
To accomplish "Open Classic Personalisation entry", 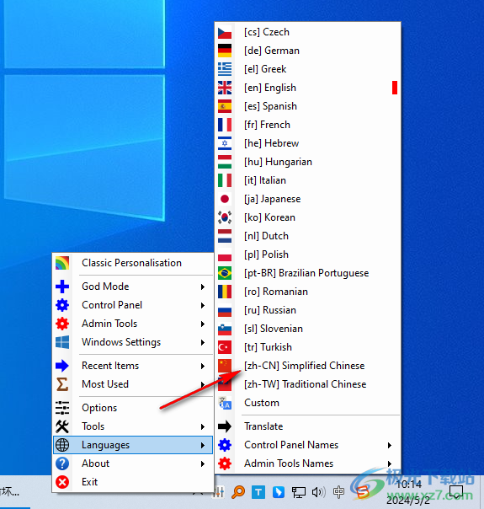I will tap(133, 263).
